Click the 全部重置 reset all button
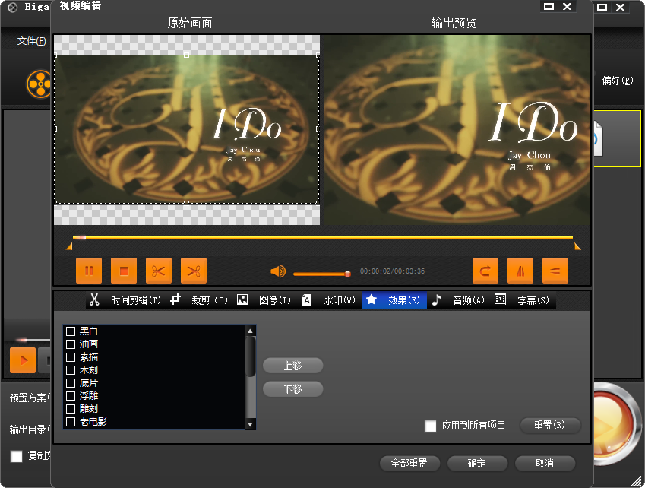 click(x=409, y=463)
